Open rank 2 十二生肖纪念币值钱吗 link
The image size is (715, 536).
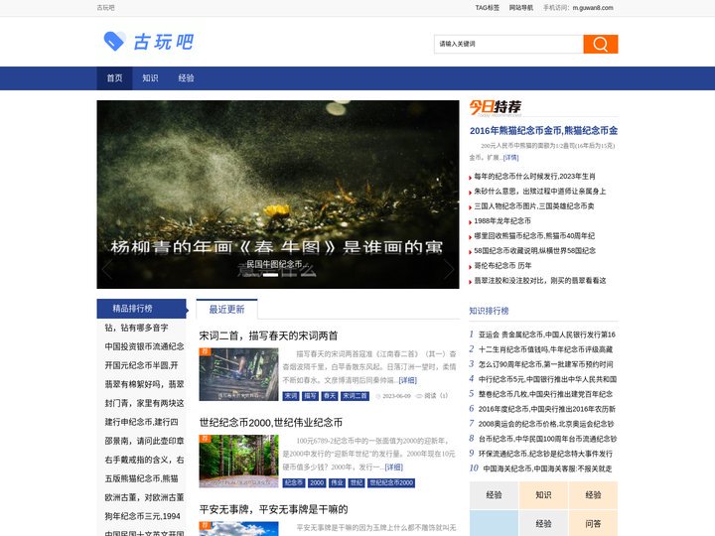tap(545, 349)
